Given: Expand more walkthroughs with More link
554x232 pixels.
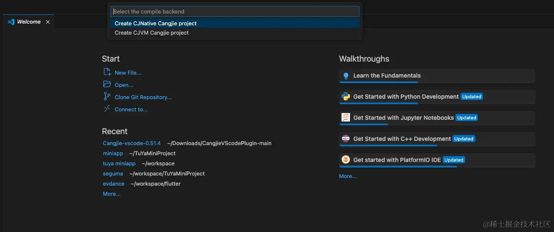Looking at the screenshot, I should tap(348, 176).
